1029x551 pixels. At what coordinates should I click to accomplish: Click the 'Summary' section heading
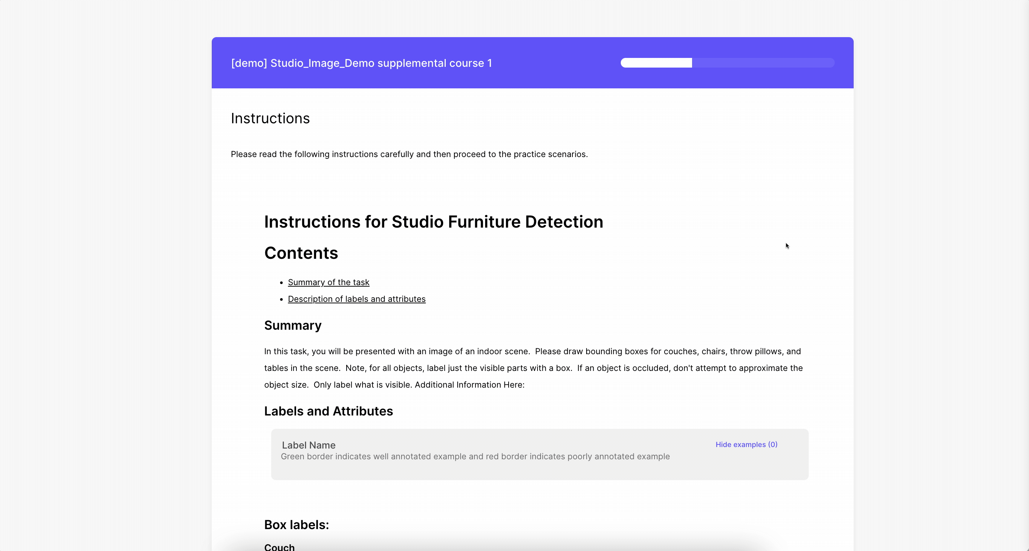tap(292, 325)
